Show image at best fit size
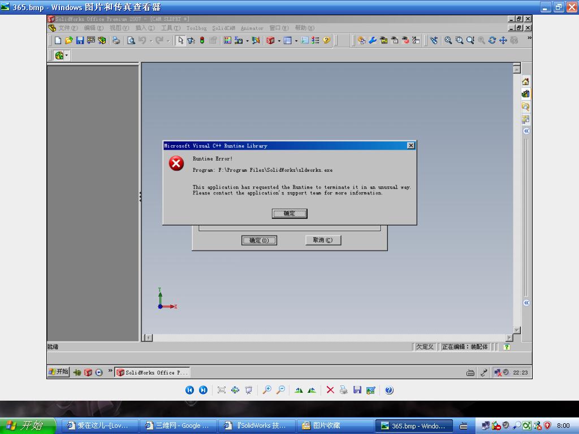Image resolution: width=579 pixels, height=434 pixels. (x=222, y=390)
